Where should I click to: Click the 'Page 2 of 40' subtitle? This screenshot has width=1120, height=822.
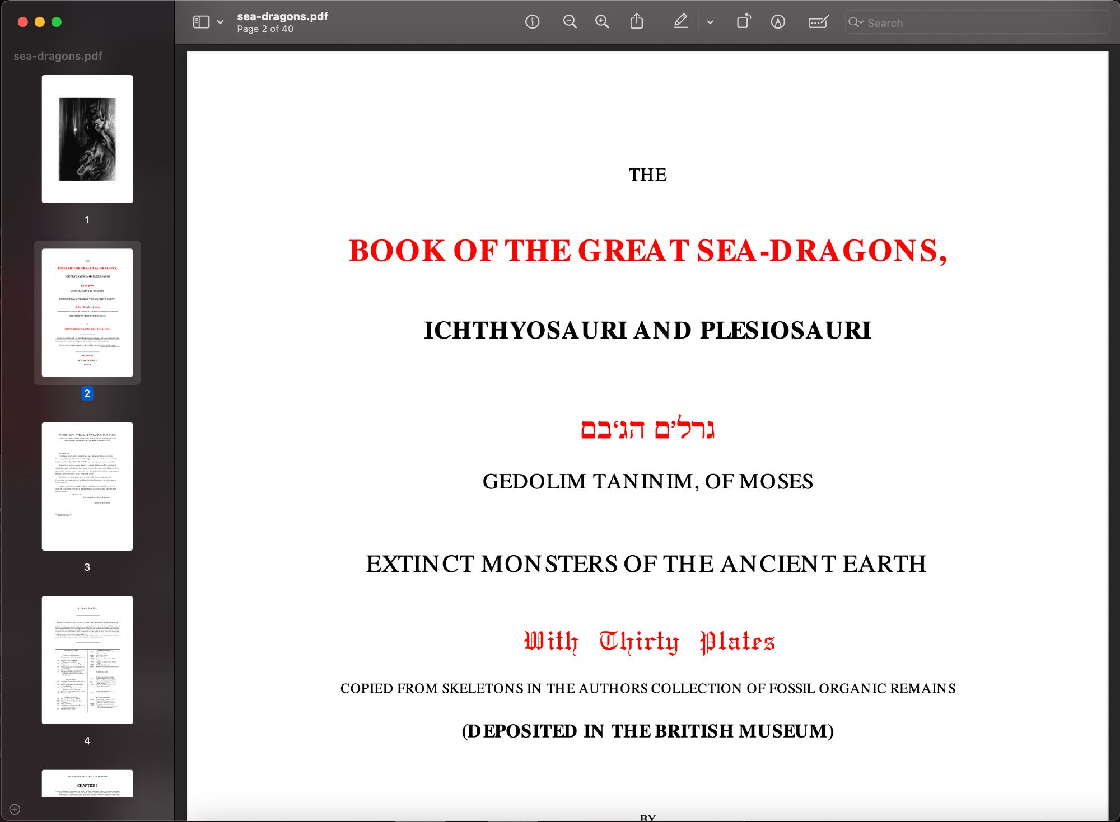[265, 29]
